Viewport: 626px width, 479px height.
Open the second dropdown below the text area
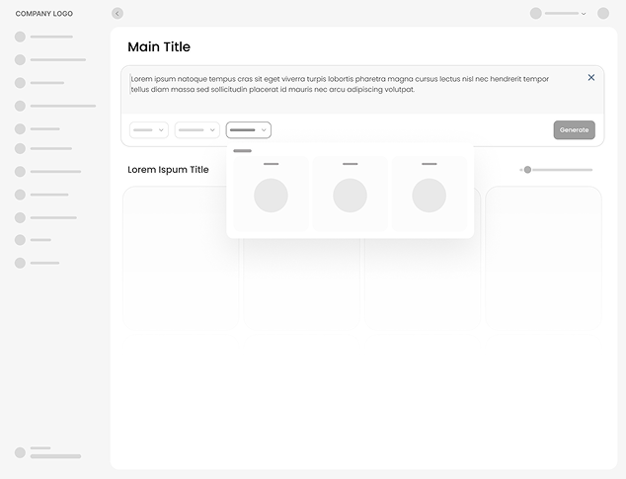[197, 129]
